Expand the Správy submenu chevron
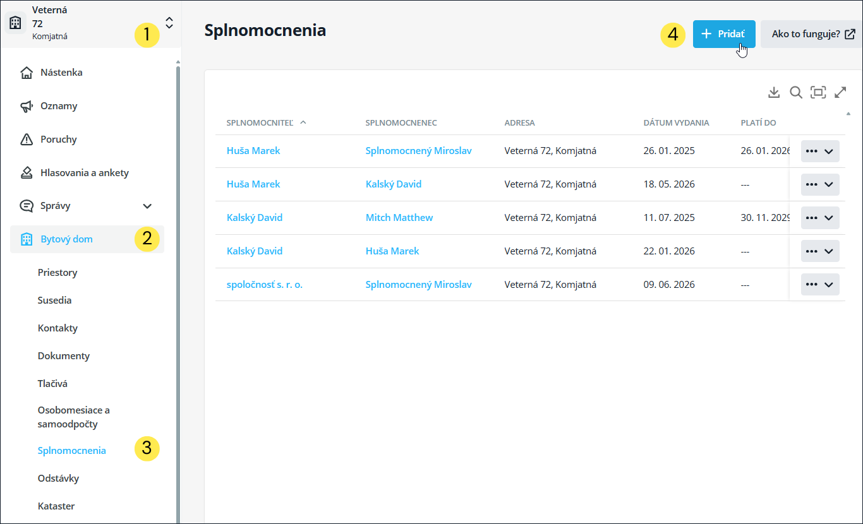The width and height of the screenshot is (863, 524). pyautogui.click(x=147, y=206)
